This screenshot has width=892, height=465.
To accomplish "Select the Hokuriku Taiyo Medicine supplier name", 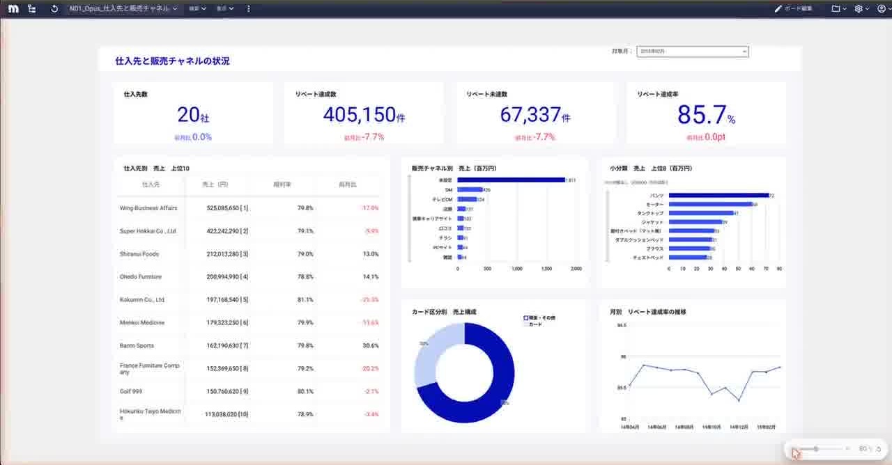I will tap(151, 414).
